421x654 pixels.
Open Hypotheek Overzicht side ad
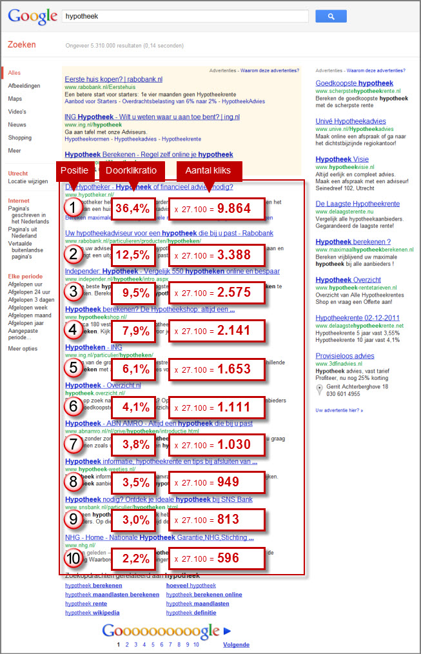point(348,279)
